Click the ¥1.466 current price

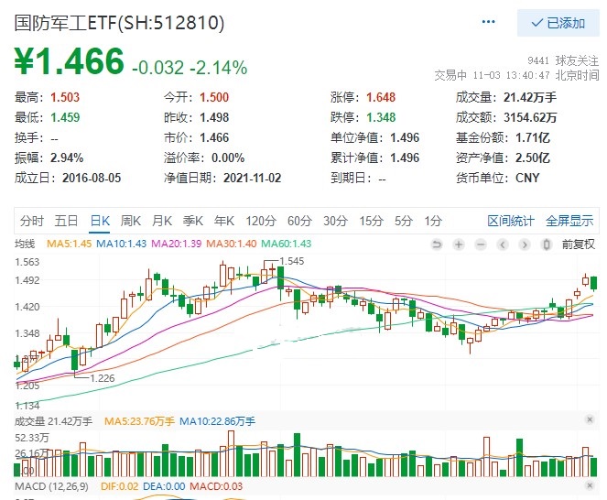pyautogui.click(x=69, y=61)
